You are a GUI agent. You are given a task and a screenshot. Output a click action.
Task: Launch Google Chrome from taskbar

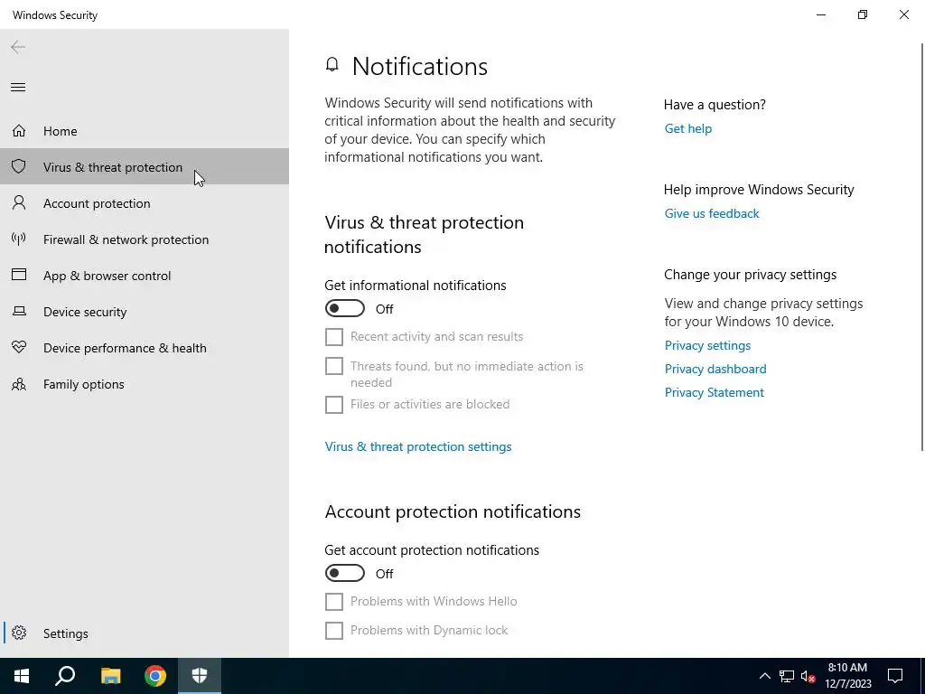(x=155, y=676)
